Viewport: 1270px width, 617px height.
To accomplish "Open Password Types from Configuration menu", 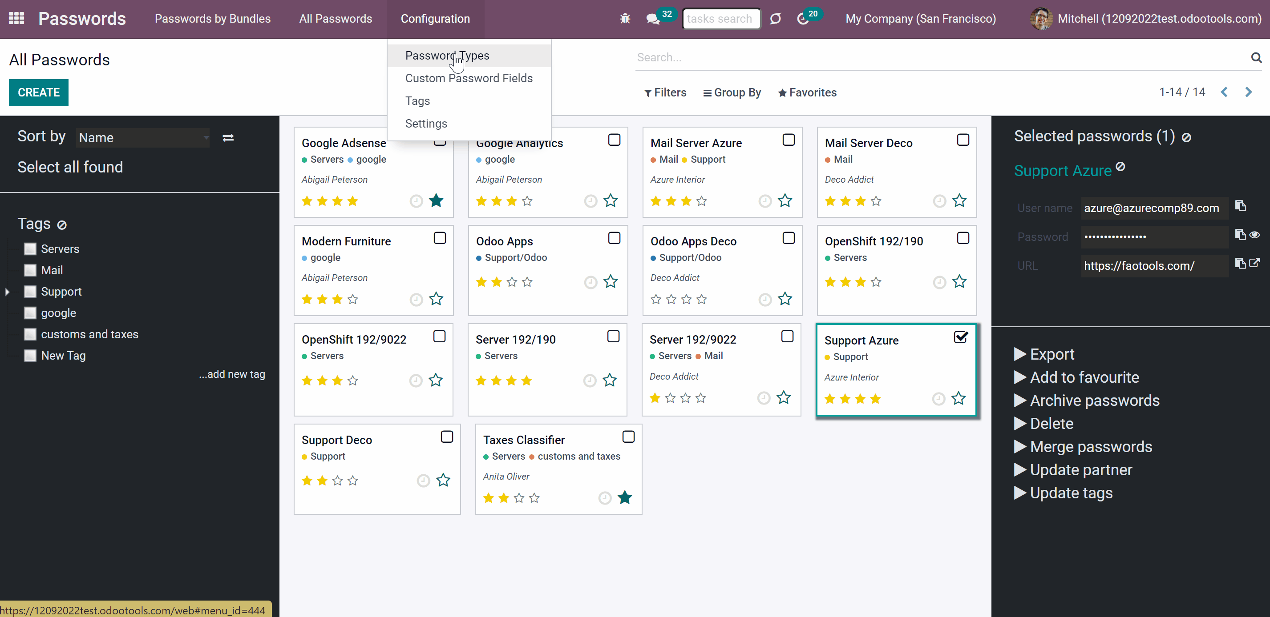I will coord(469,56).
